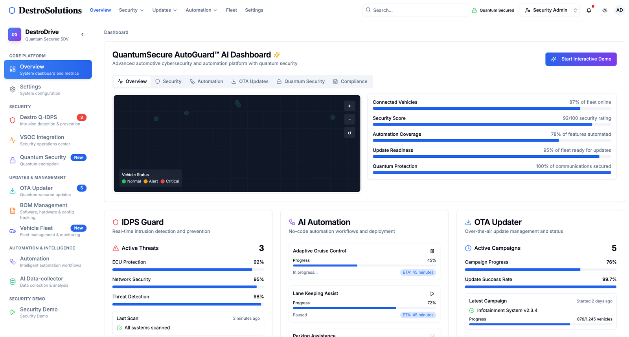Click the ECU Protection progress bar

[x=188, y=270]
